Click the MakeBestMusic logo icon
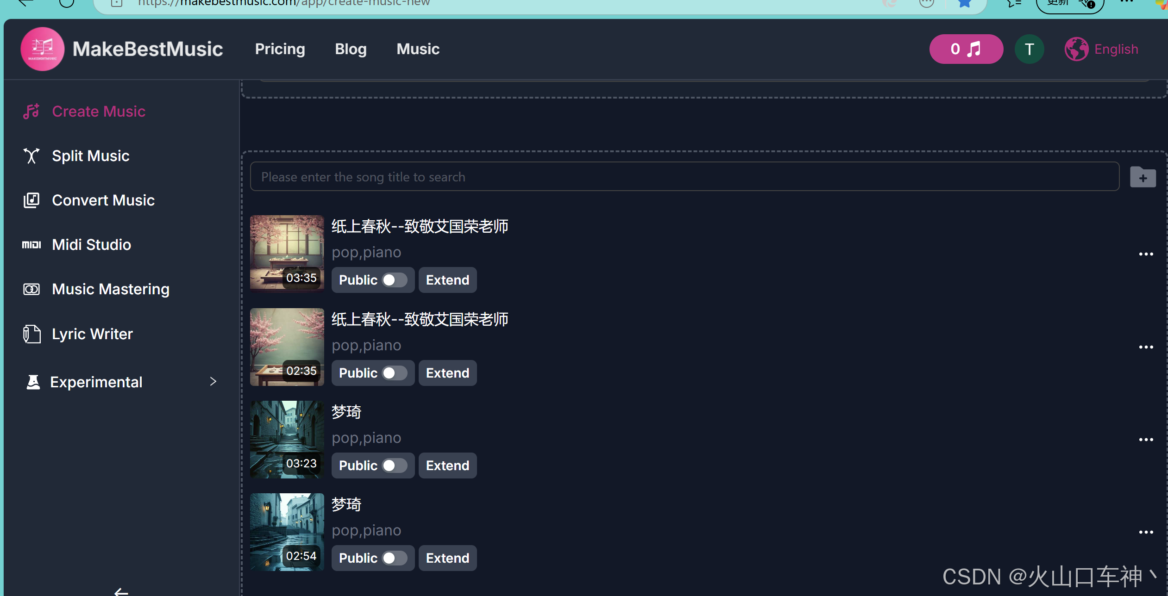This screenshot has width=1168, height=596. (x=42, y=49)
